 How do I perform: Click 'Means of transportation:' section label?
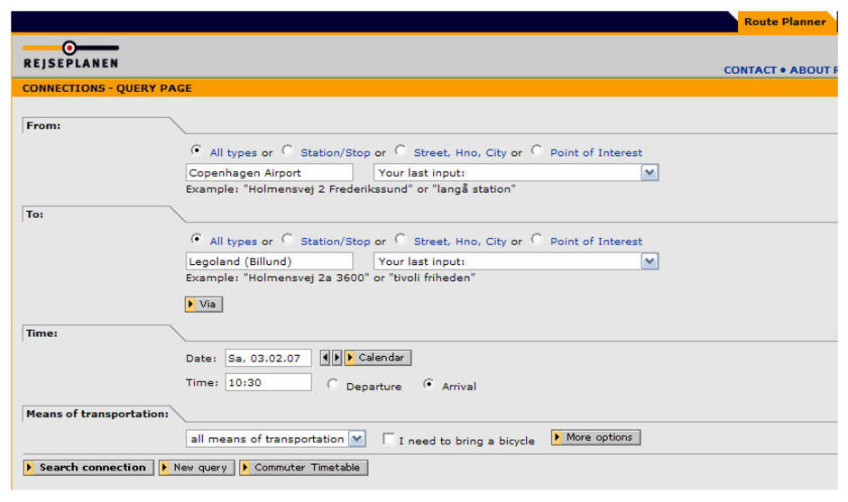click(x=97, y=414)
